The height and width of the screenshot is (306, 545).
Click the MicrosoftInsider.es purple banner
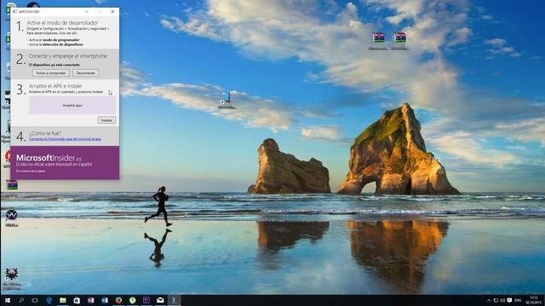pyautogui.click(x=65, y=162)
